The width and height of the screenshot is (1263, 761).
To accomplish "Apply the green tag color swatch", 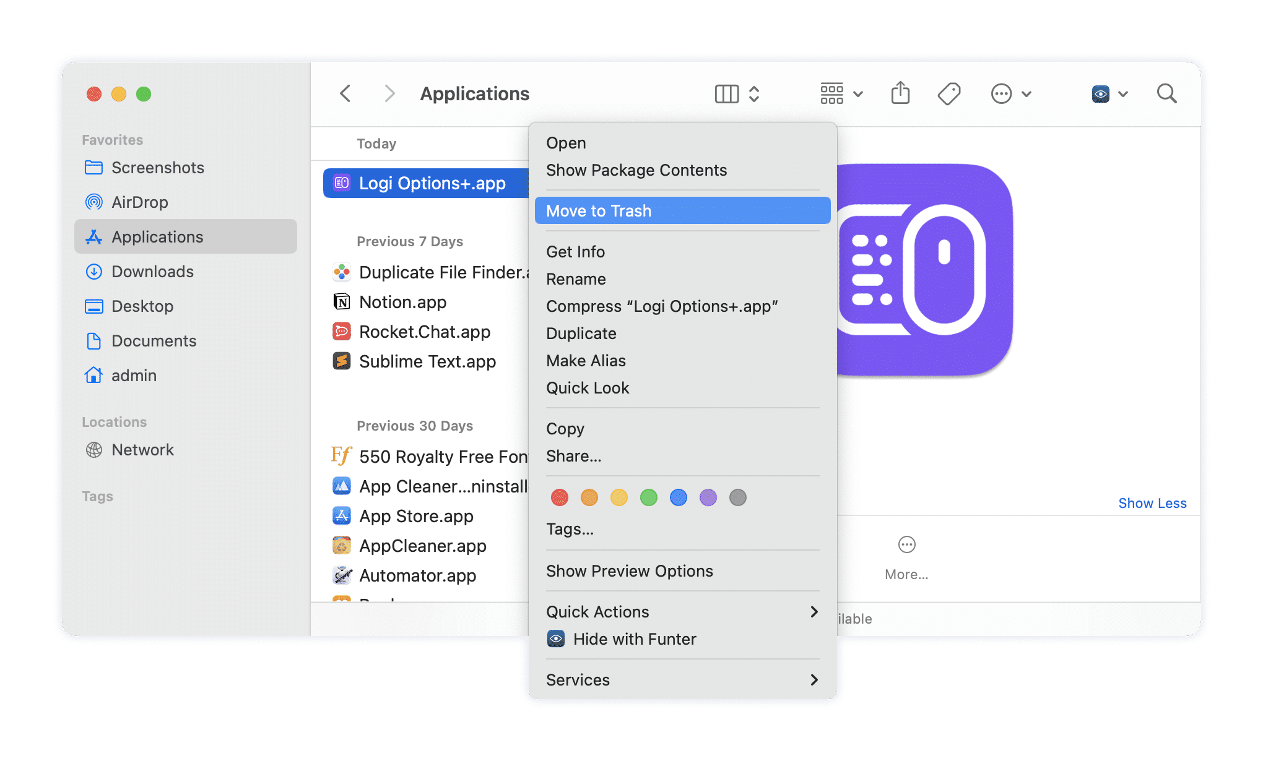I will [x=648, y=497].
